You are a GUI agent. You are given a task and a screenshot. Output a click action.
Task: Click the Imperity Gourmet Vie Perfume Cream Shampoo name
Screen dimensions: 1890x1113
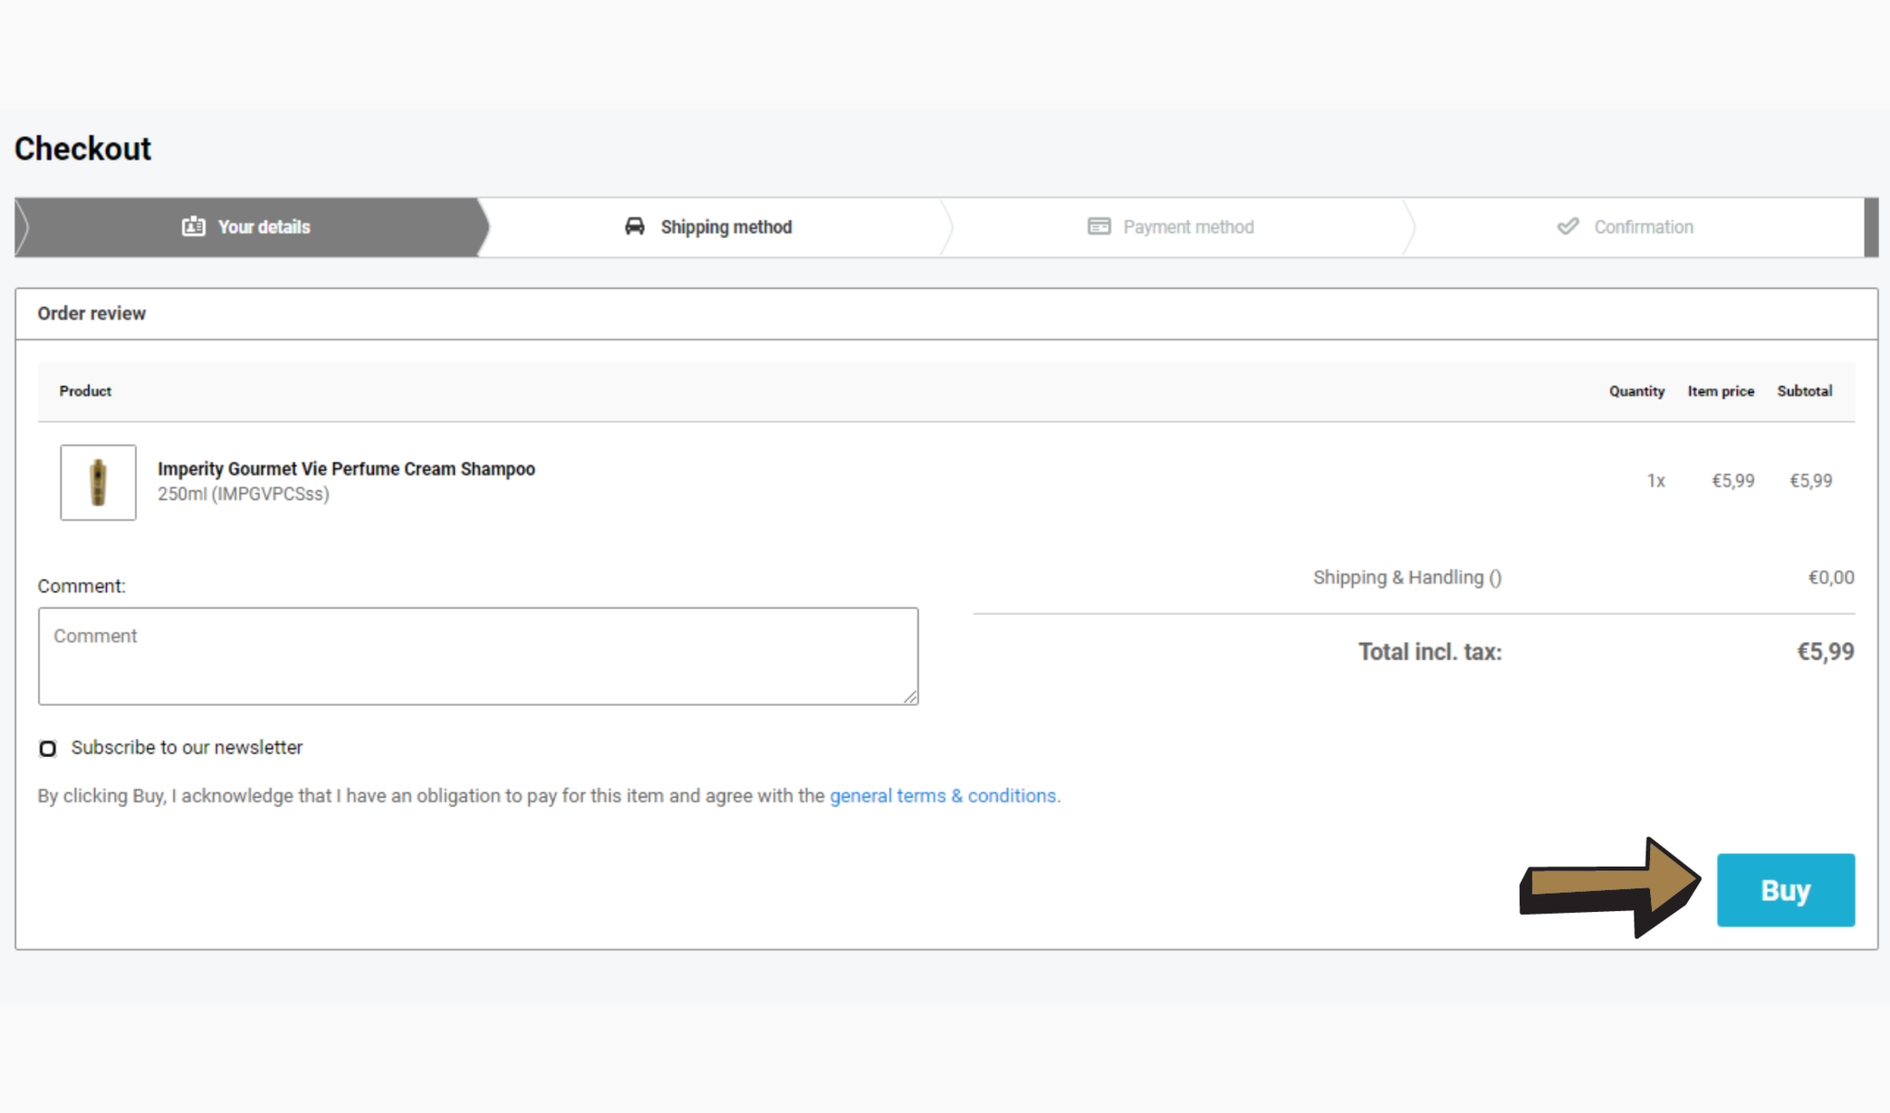(x=346, y=468)
